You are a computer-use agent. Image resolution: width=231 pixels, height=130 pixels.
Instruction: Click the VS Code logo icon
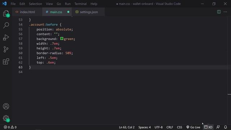[4, 4]
